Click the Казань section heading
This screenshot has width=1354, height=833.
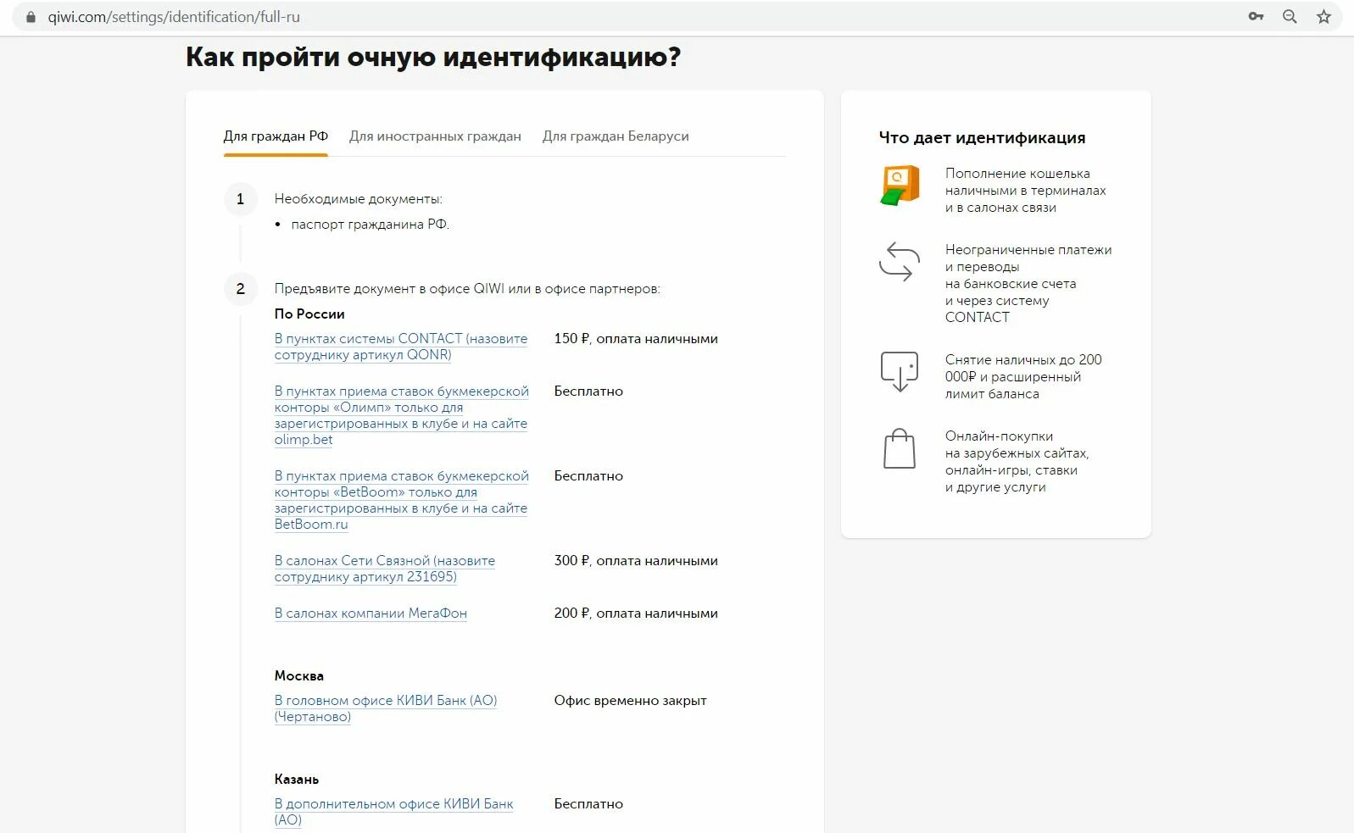pos(297,780)
